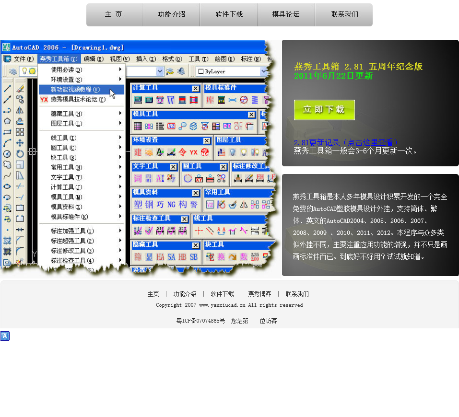Select the Line tool in Draw toolbar
The height and width of the screenshot is (417, 459).
pos(7,89)
